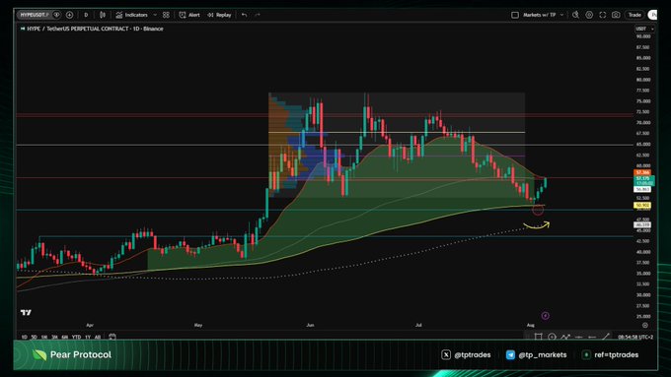This screenshot has height=377, width=671.
Task: Click the Trade button
Action: click(x=634, y=15)
